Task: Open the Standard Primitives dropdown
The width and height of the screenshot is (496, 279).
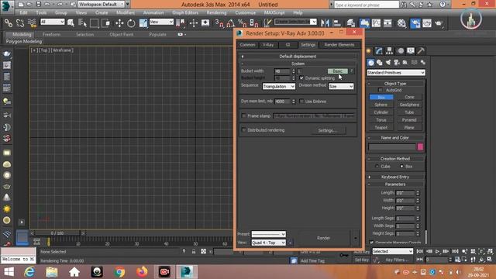Action: [x=396, y=73]
